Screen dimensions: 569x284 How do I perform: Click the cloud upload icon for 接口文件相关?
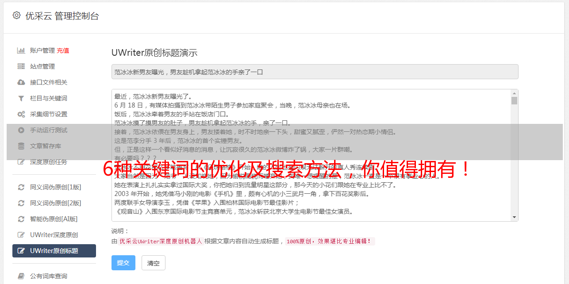click(x=21, y=82)
